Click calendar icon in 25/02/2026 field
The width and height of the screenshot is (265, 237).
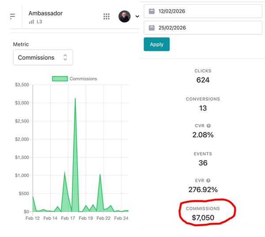[151, 28]
